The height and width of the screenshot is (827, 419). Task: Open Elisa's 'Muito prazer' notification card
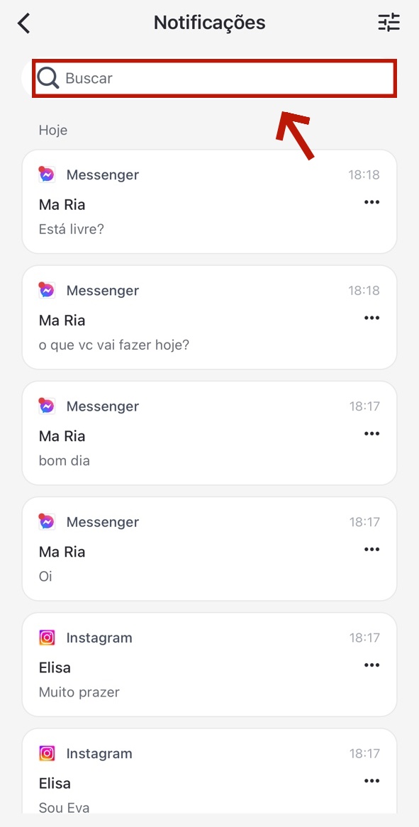click(x=177, y=664)
